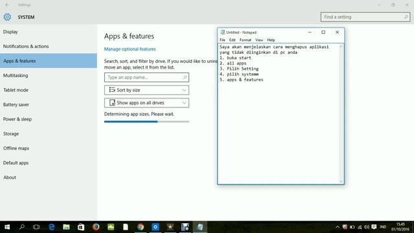
Task: Switch to Notepad in taskbar
Action: pyautogui.click(x=200, y=227)
